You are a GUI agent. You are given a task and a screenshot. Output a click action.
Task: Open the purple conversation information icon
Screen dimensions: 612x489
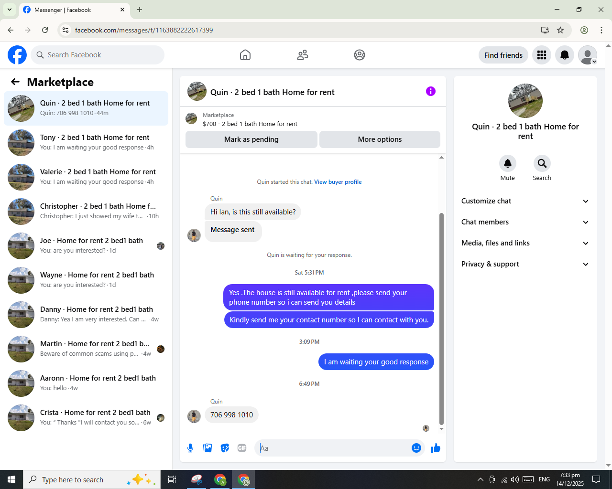[431, 91]
